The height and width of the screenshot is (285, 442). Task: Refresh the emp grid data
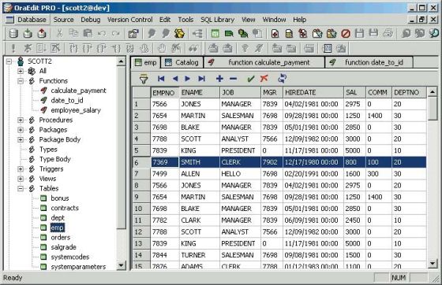point(283,79)
